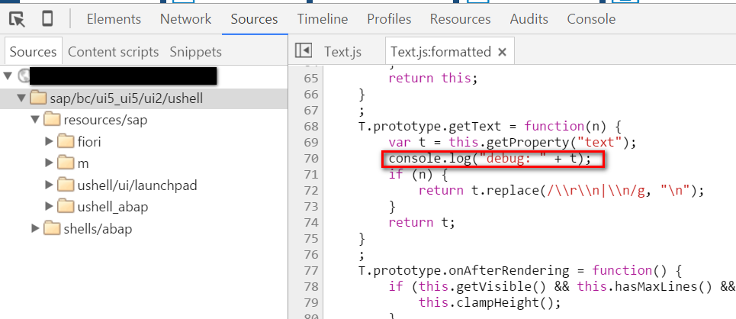Viewport: 736px width, 319px height.
Task: Set breakpoint on line number 70
Action: click(x=310, y=158)
